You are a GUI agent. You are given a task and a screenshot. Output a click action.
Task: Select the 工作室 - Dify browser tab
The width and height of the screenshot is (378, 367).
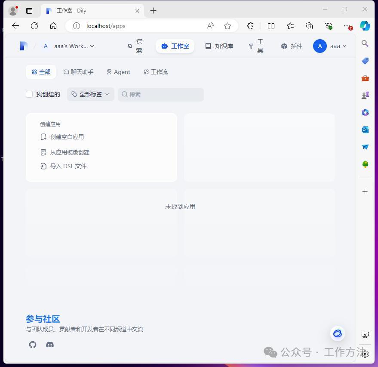(92, 11)
